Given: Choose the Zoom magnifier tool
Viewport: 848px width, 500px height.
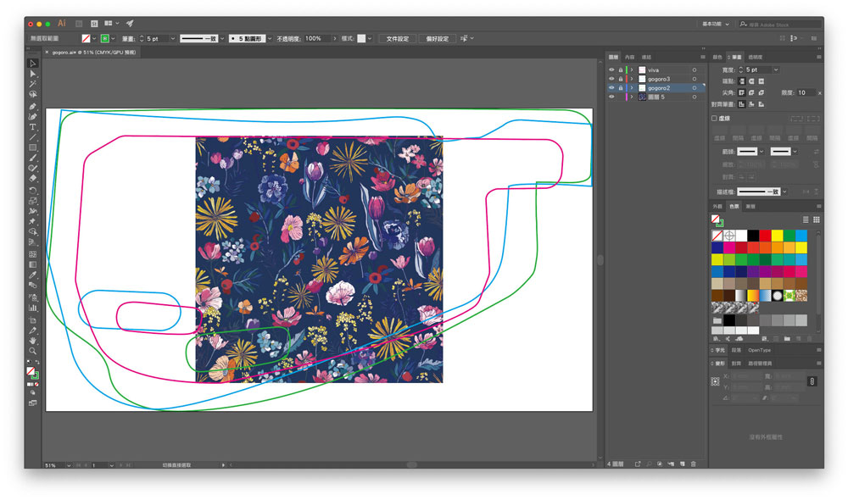Looking at the screenshot, I should tap(33, 350).
